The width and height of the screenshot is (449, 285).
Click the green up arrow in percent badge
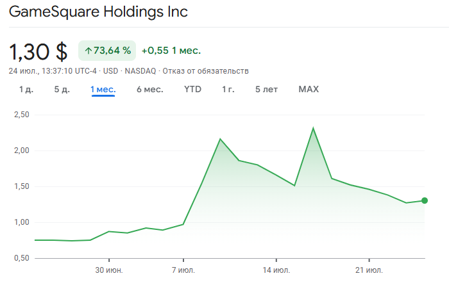(89, 51)
